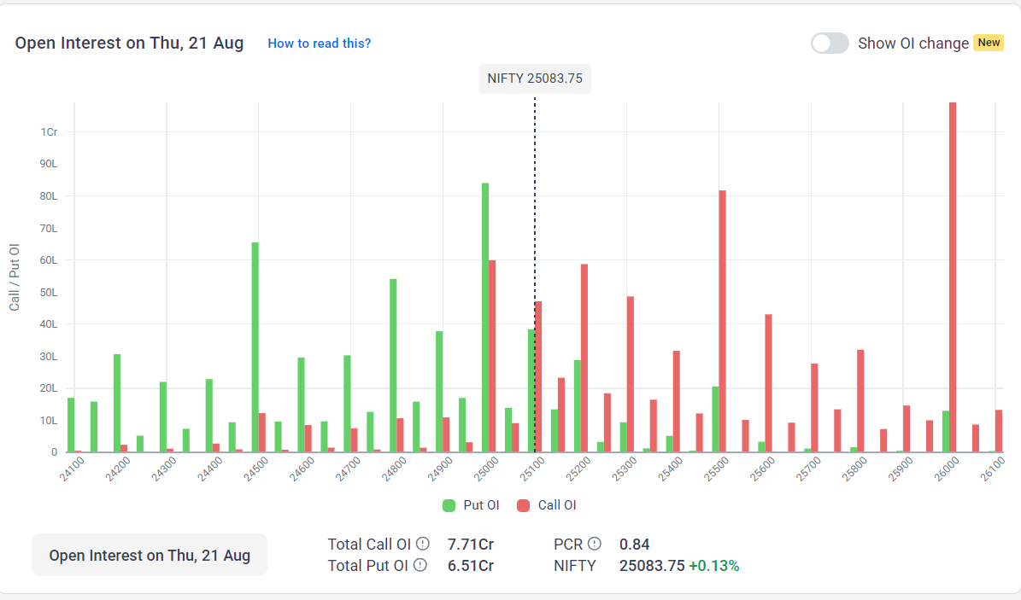Click the 25000 strike label on x-axis
This screenshot has height=600, width=1021.
488,468
